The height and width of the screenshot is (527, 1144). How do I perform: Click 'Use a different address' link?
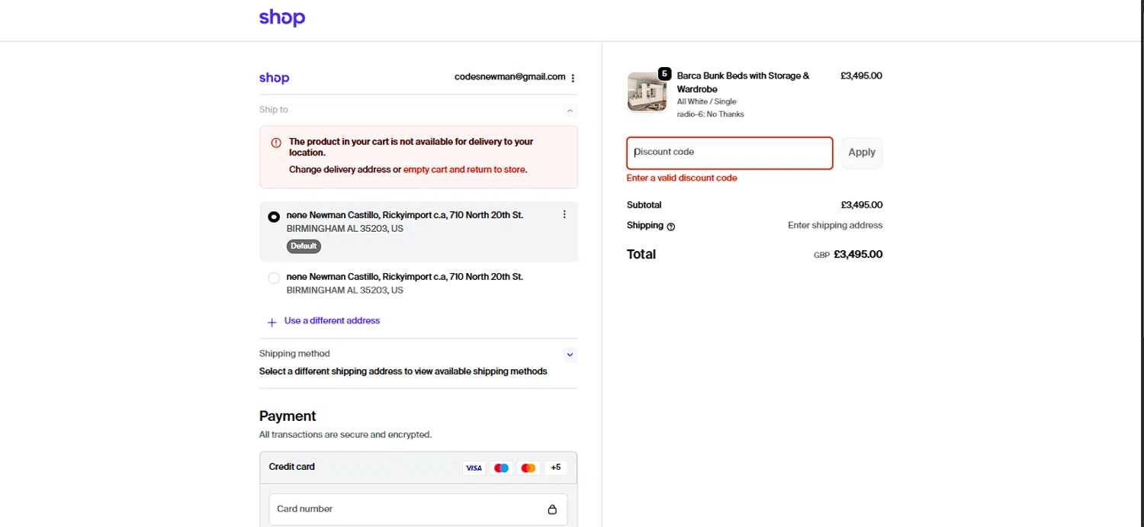click(x=332, y=321)
